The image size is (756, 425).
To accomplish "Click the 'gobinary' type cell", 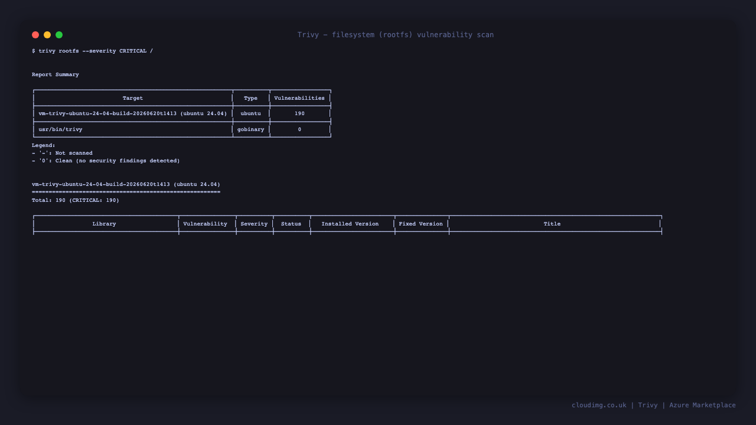I will pyautogui.click(x=250, y=129).
